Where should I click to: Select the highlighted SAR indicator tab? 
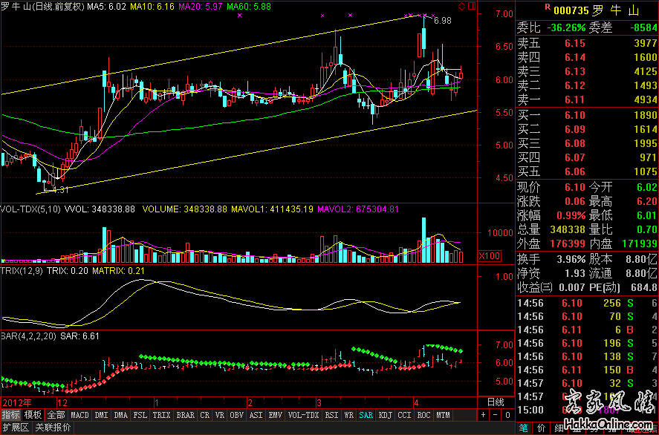coord(366,415)
